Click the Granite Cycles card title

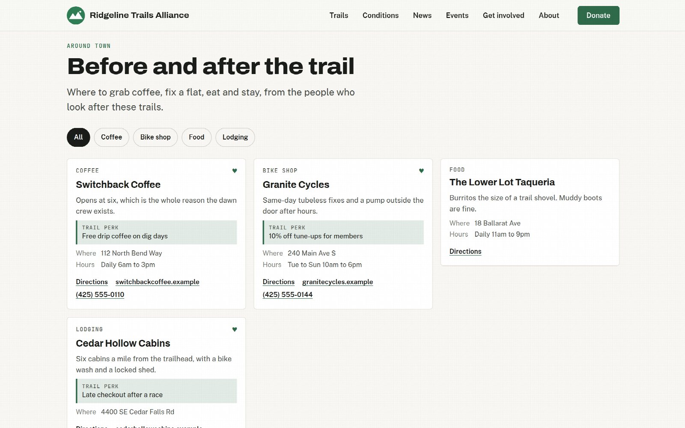pyautogui.click(x=296, y=185)
